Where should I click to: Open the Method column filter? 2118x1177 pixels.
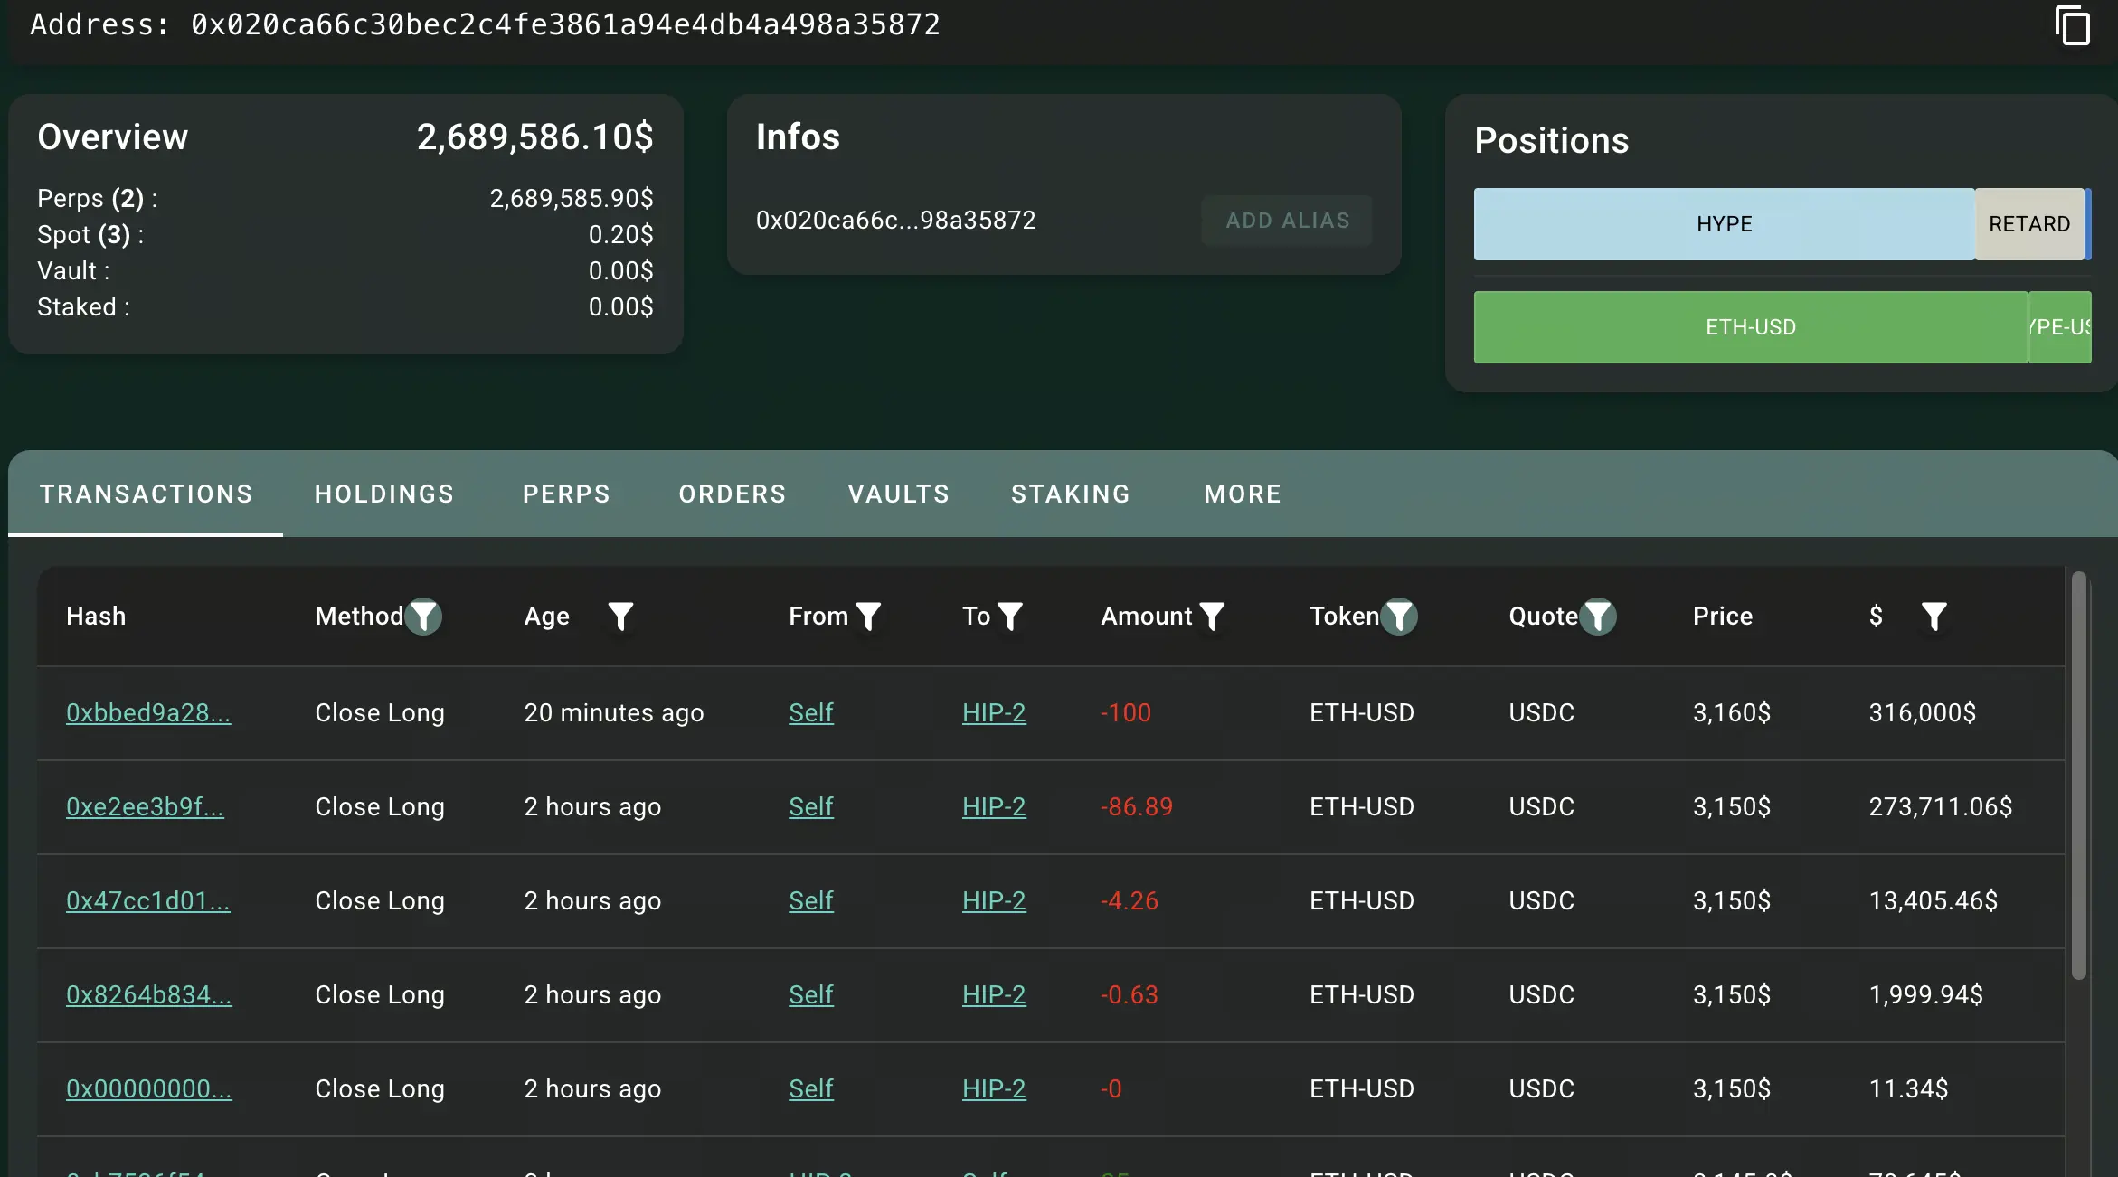coord(423,617)
